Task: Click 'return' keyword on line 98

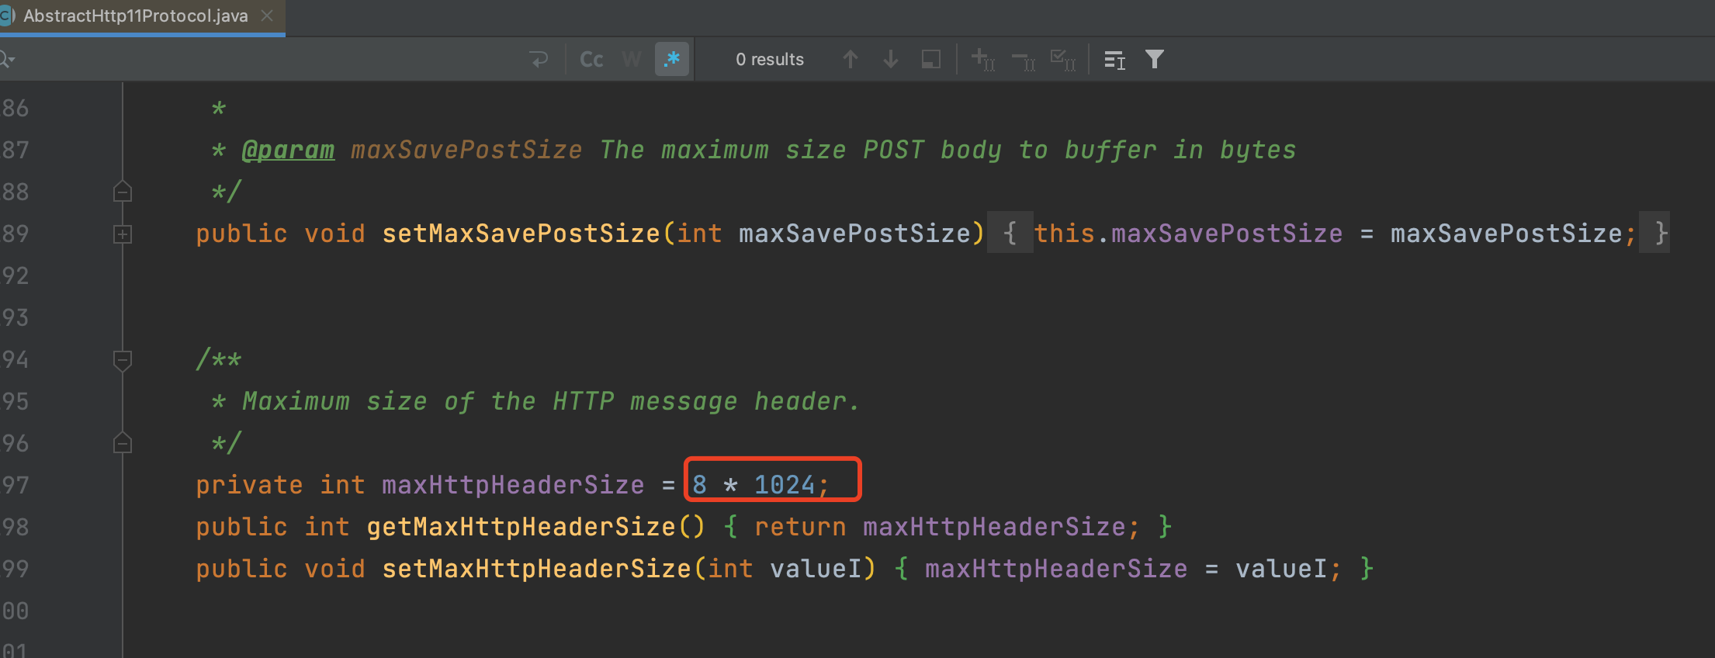Action: click(800, 527)
